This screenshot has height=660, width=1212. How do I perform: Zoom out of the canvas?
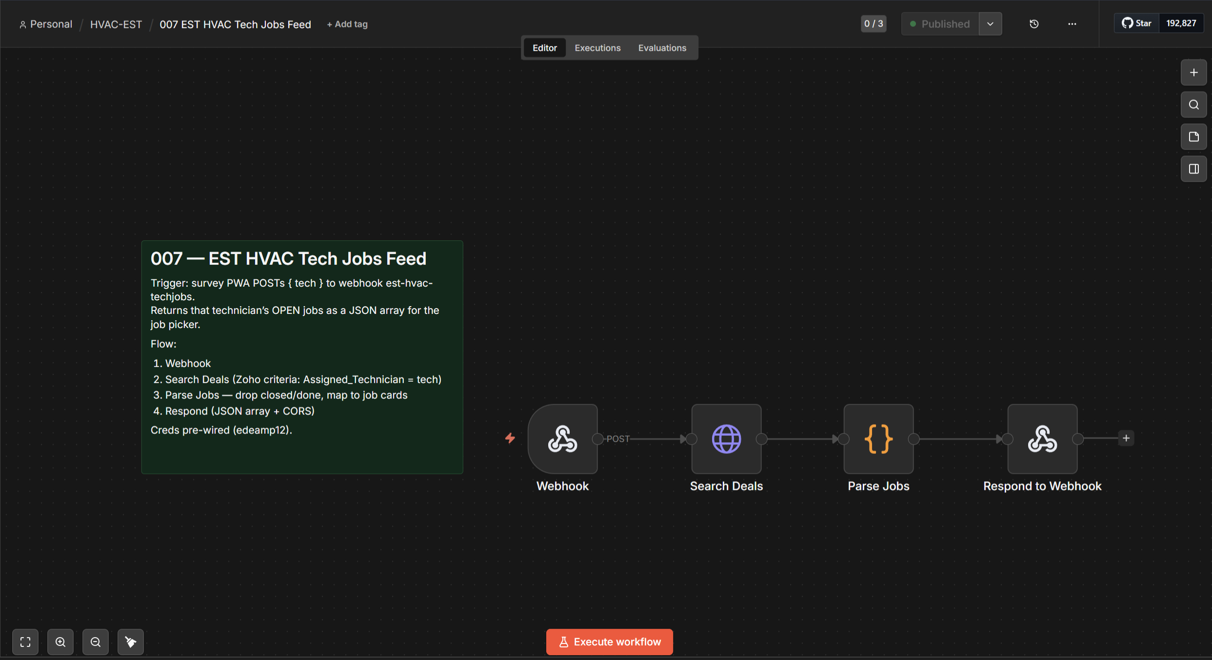[x=96, y=642]
